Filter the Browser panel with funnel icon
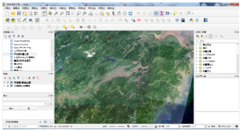 click(x=14, y=36)
